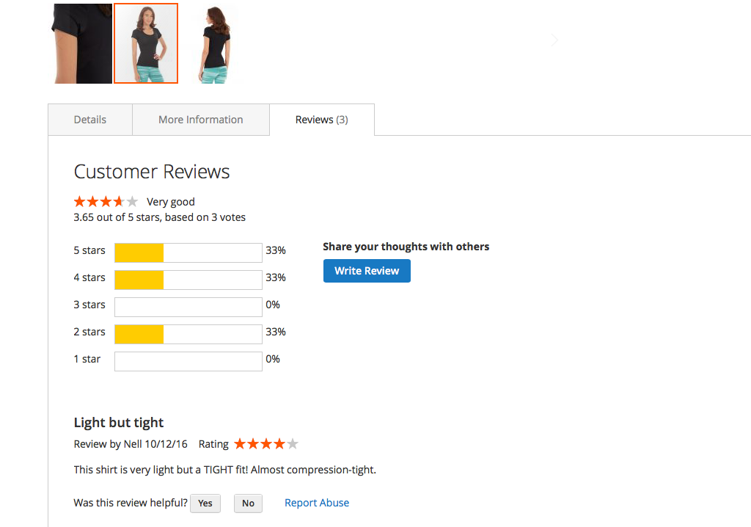The height and width of the screenshot is (527, 751).
Task: Select the Reviews (3) tab
Action: point(322,120)
